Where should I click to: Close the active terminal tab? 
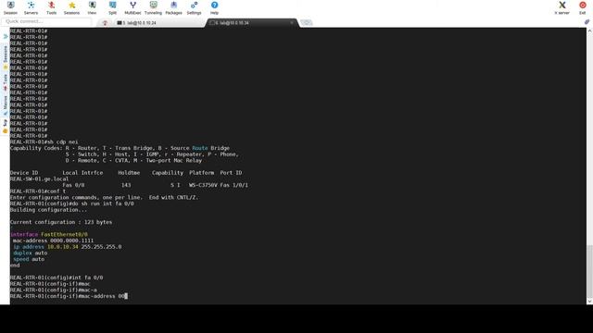(x=292, y=23)
